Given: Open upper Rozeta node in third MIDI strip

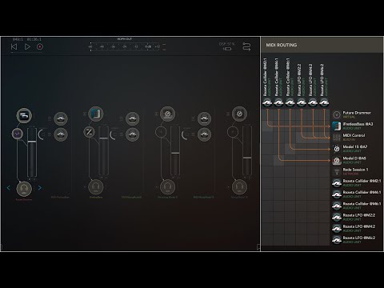Looking at the screenshot, I should [x=204, y=118].
